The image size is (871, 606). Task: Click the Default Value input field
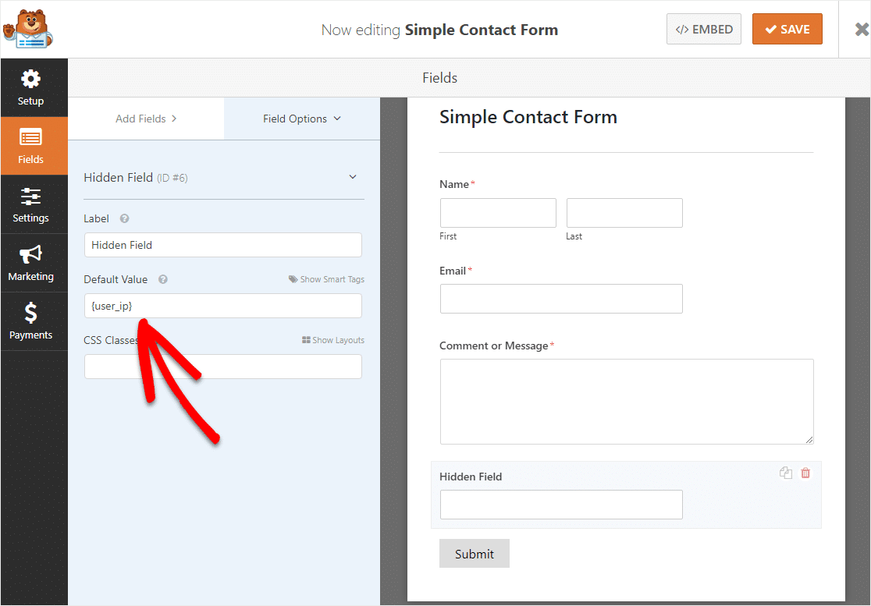tap(222, 306)
